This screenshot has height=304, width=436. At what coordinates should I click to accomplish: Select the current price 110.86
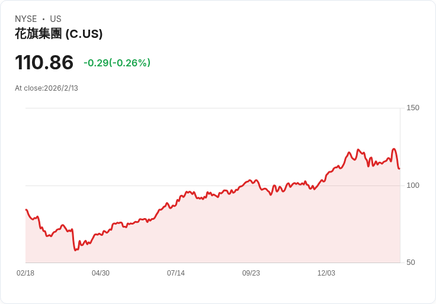click(44, 62)
